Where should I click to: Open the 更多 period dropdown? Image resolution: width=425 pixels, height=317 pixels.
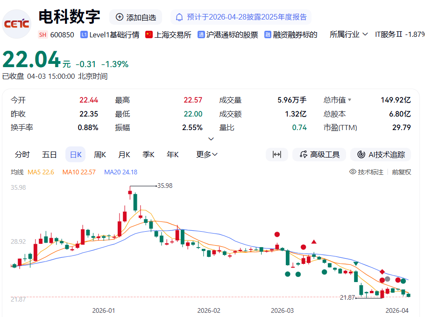pos(207,155)
